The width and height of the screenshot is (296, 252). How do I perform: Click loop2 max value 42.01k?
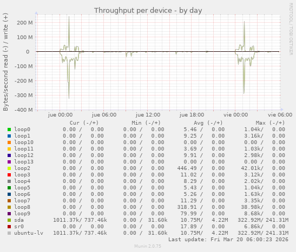251,168
